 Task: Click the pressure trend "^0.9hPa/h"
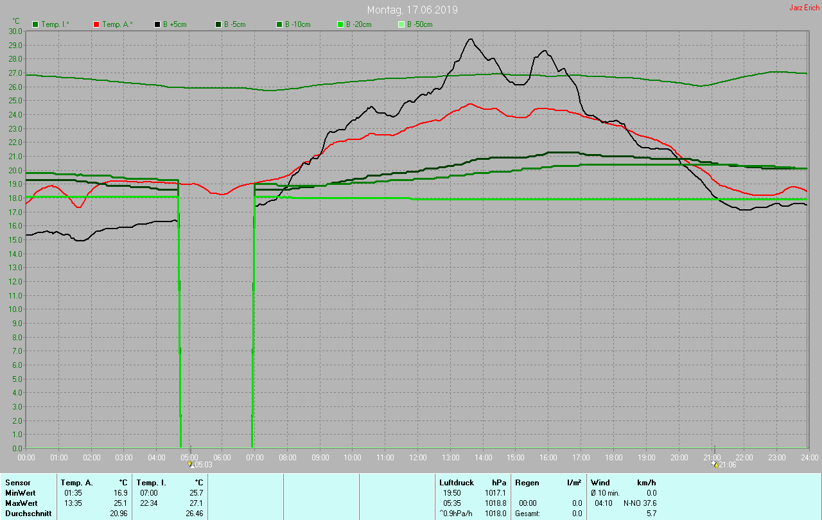tap(457, 514)
